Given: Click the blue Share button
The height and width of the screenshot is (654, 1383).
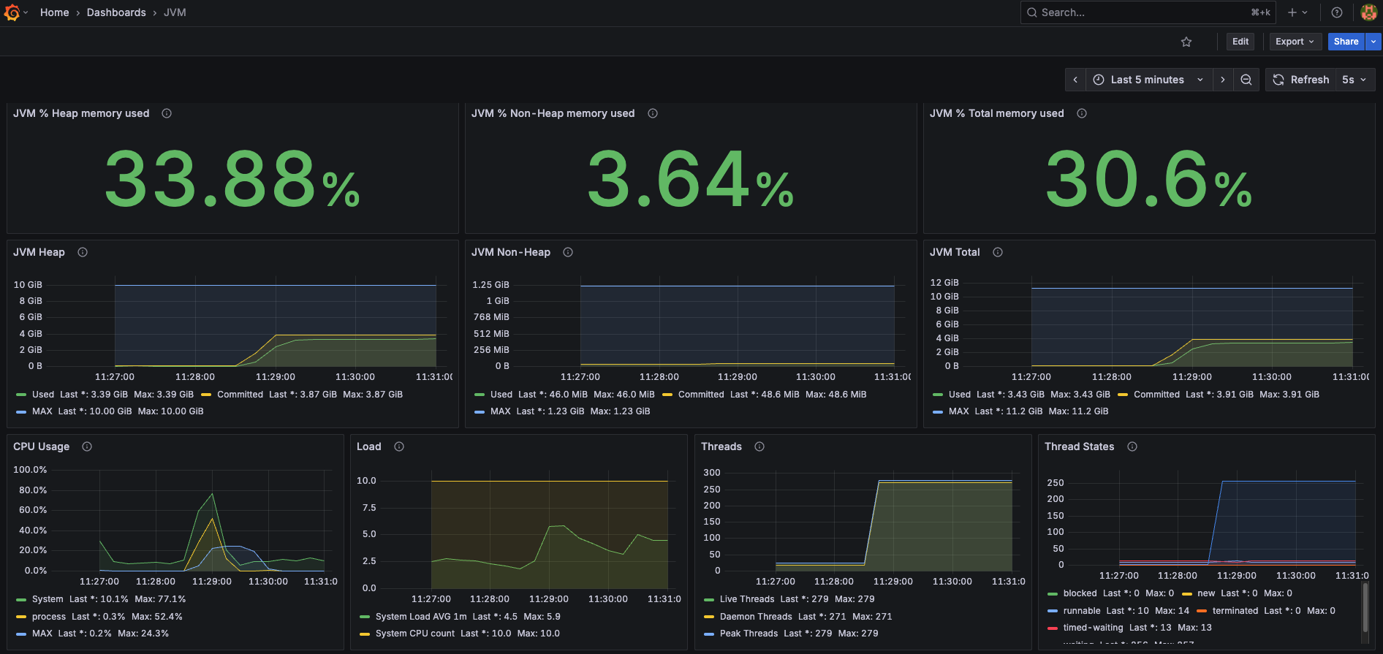Looking at the screenshot, I should 1345,42.
